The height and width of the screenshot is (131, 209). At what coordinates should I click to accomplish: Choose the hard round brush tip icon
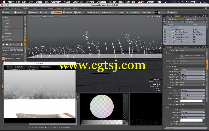[x=7, y=45]
